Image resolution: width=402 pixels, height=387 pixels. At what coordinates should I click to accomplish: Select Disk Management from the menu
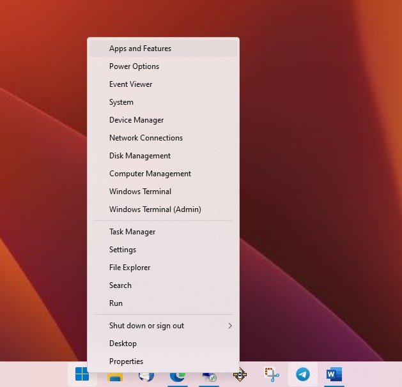pos(140,156)
